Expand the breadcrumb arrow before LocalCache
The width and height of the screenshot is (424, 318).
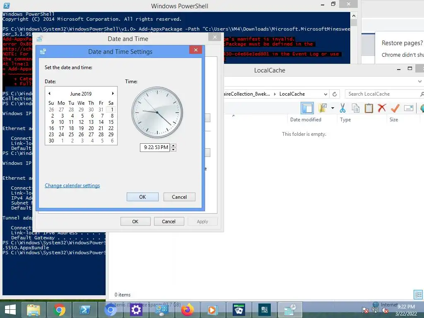275,94
